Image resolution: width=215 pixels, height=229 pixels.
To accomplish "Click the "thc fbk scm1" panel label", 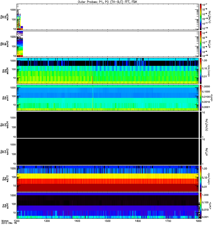I will [x=5, y=205].
